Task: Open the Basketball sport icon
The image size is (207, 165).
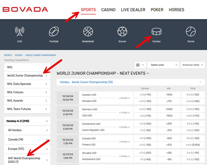Action: tap(88, 32)
